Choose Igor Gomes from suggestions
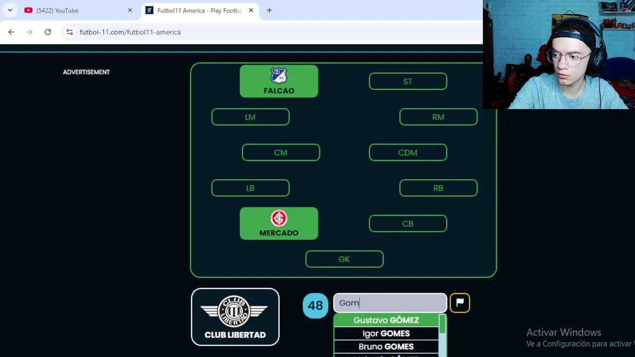Viewport: 635px width, 357px height. tap(386, 334)
